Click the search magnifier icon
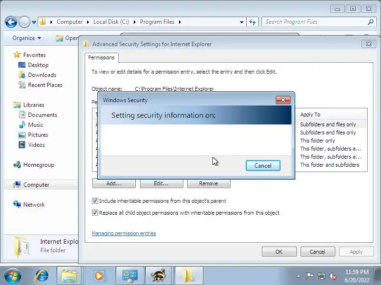The image size is (381, 285). [x=371, y=22]
